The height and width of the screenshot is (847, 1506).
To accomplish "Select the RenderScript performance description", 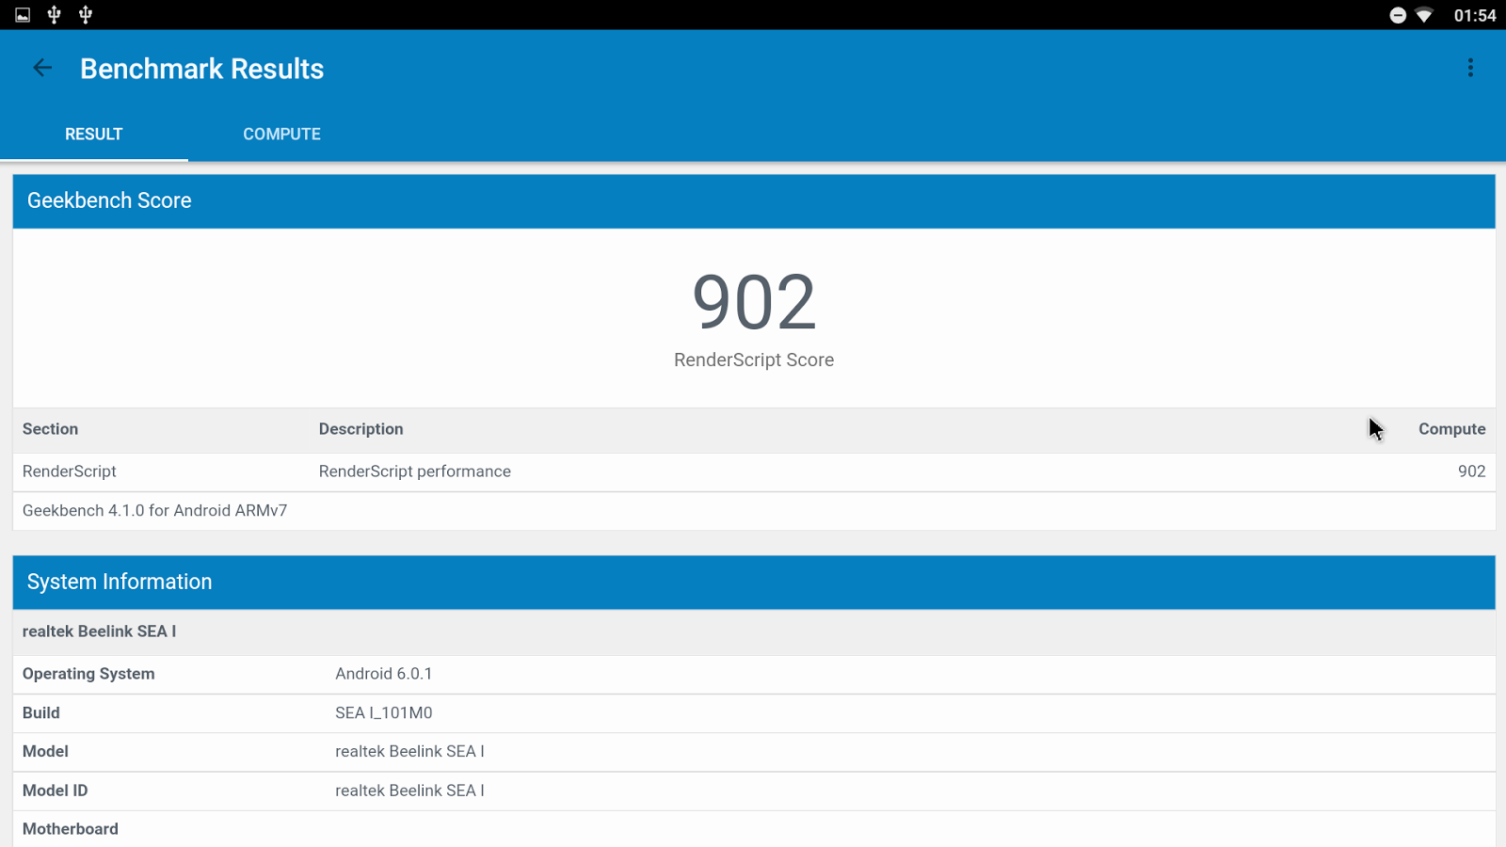I will tap(414, 471).
